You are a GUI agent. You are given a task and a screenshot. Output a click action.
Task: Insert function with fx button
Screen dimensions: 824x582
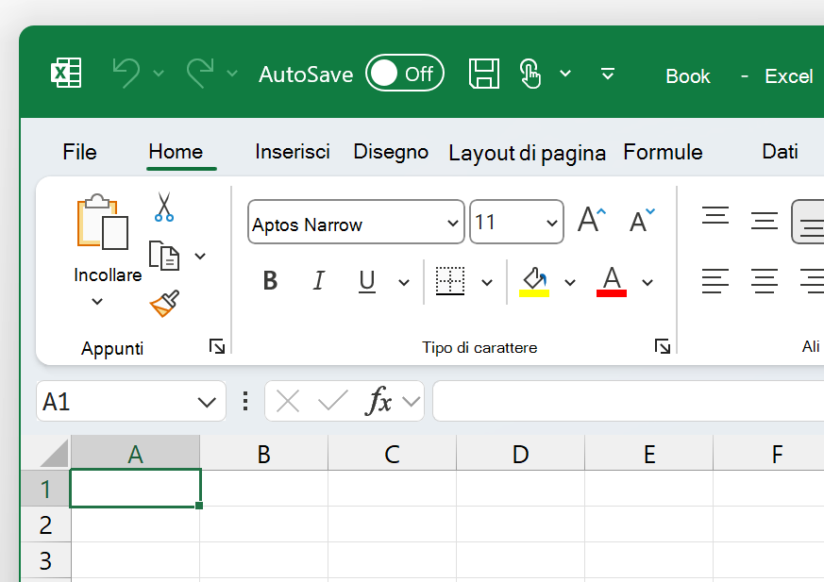tap(378, 401)
